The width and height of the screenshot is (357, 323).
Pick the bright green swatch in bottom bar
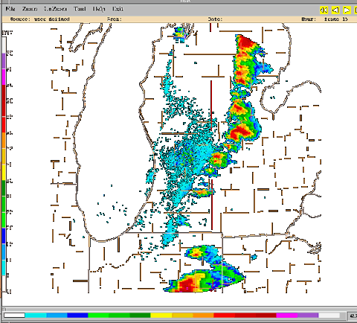(x=98, y=316)
